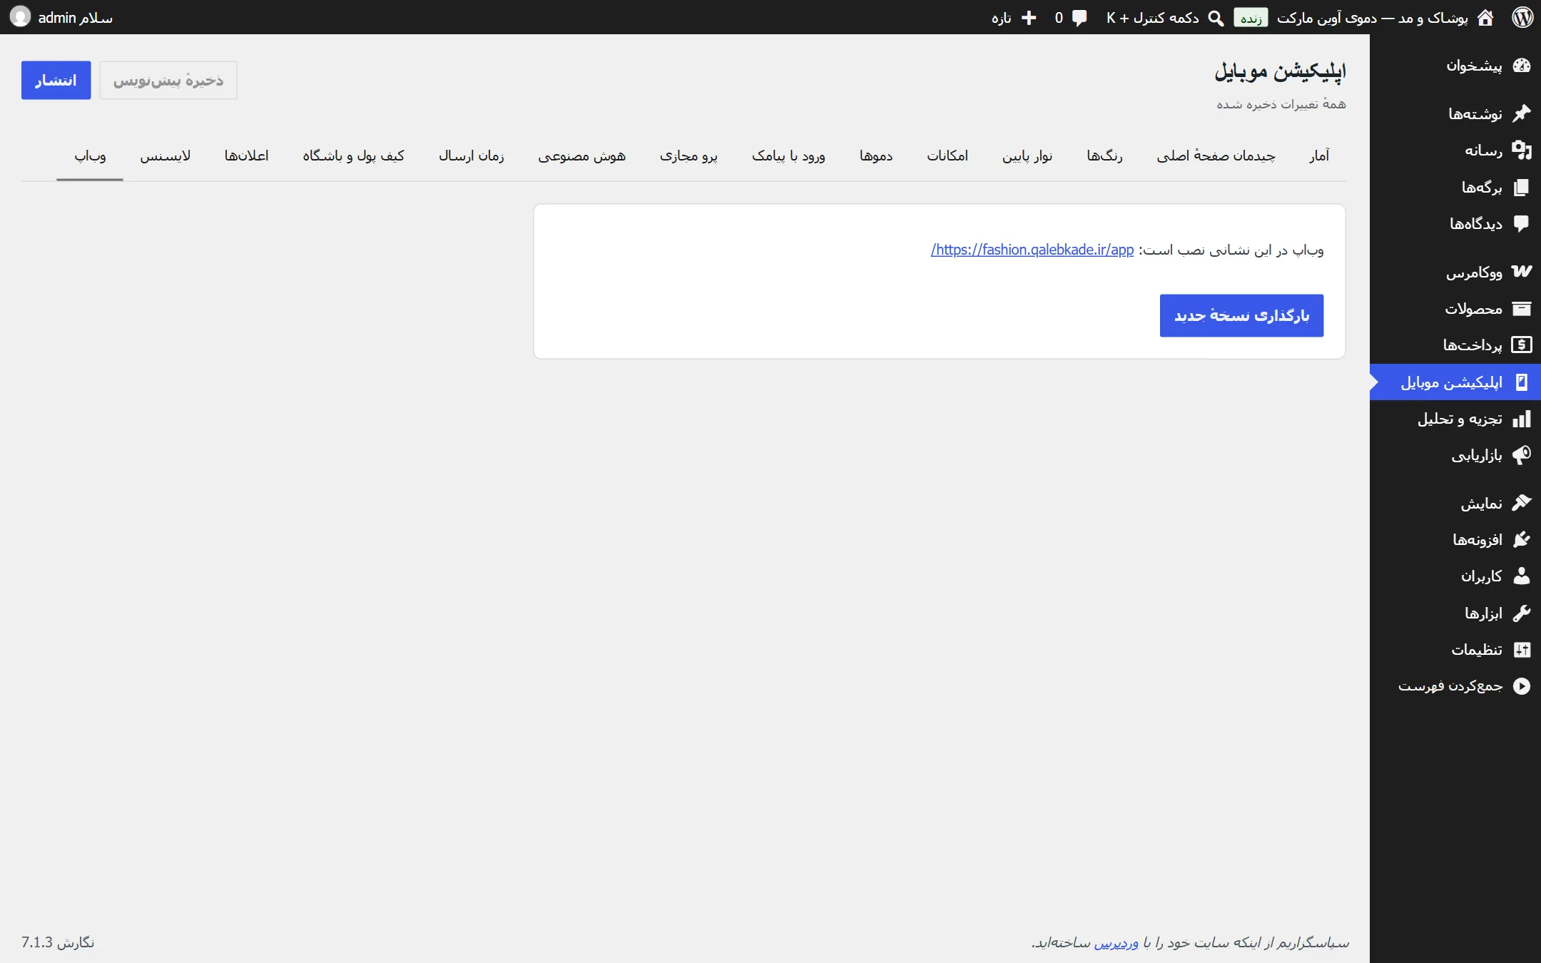Open Tools (ابزارها) wrench icon
Viewport: 1541px width, 963px height.
[x=1521, y=613]
